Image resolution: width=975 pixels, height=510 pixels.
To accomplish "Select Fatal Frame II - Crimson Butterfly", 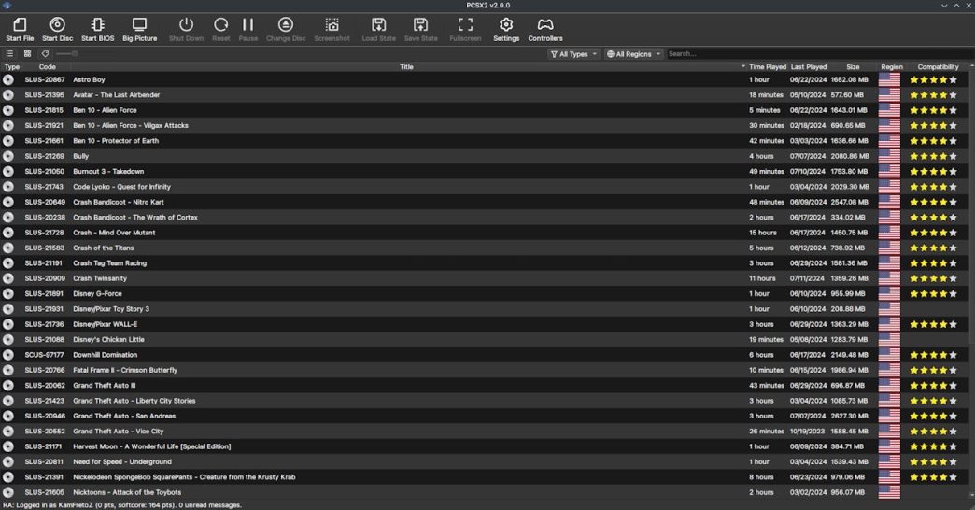I will tap(125, 370).
